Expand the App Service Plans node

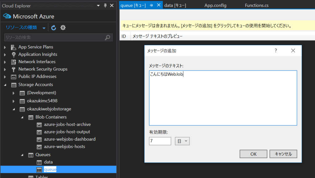point(5,47)
